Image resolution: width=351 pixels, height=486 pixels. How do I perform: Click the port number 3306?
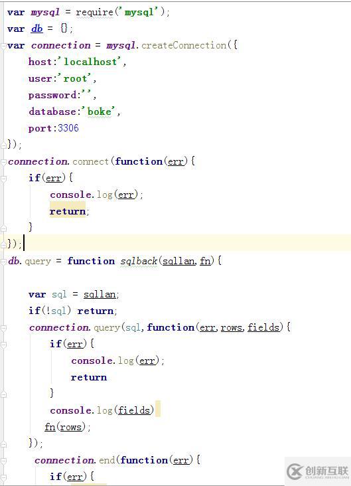[x=68, y=128]
